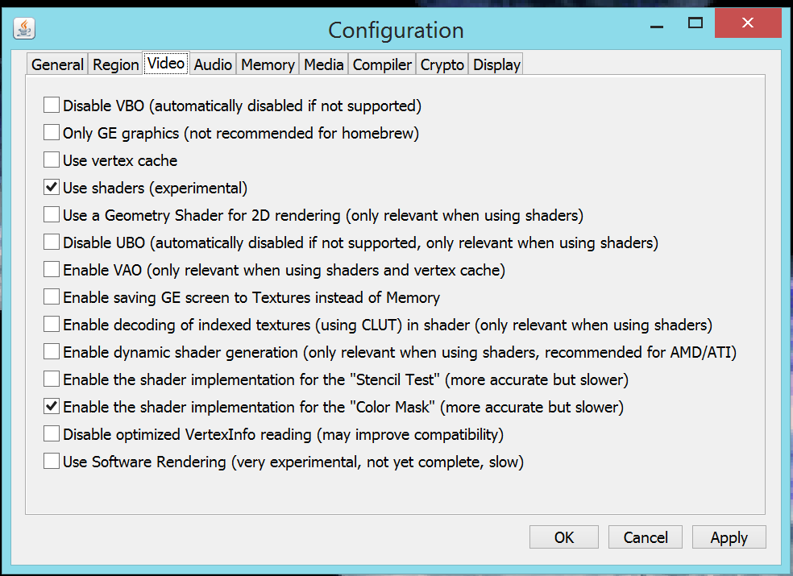Switch to the General tab
The image size is (793, 576).
click(x=57, y=64)
